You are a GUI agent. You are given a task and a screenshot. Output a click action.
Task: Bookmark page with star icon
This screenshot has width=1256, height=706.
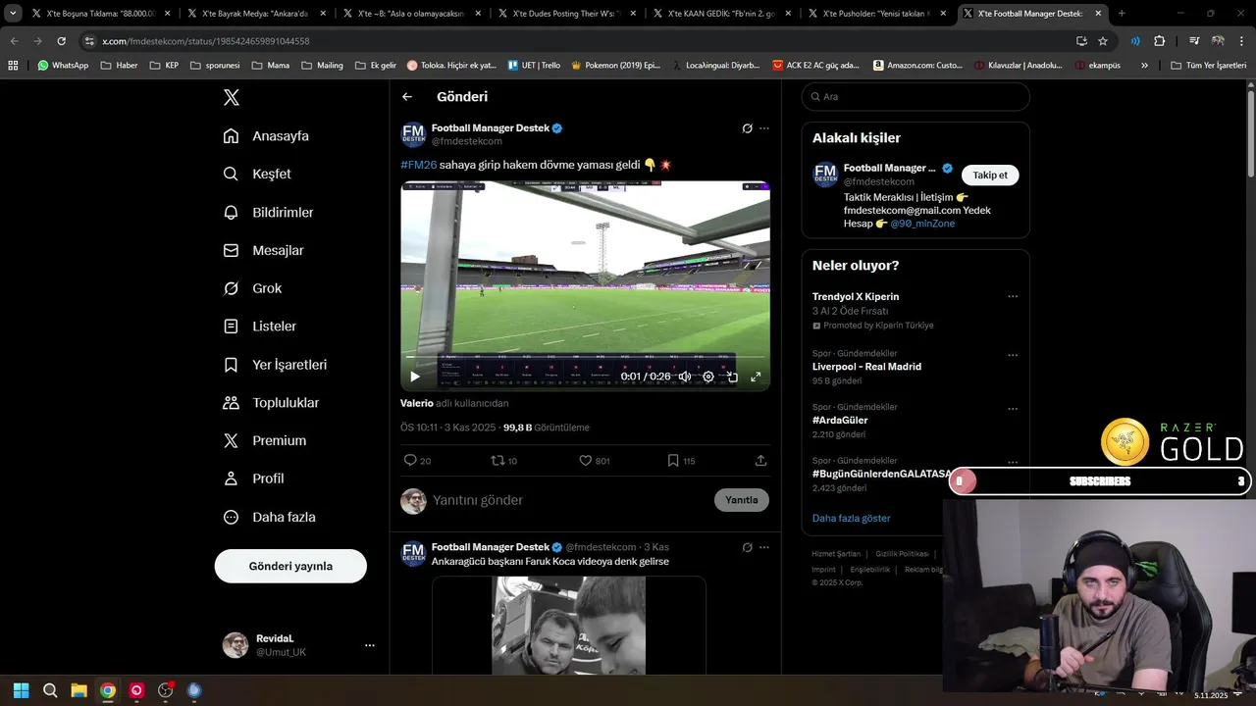(x=1103, y=41)
